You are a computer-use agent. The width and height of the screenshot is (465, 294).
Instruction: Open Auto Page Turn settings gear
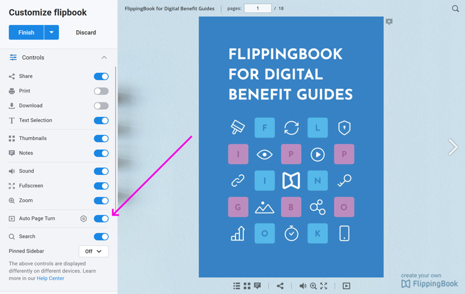pyautogui.click(x=84, y=218)
